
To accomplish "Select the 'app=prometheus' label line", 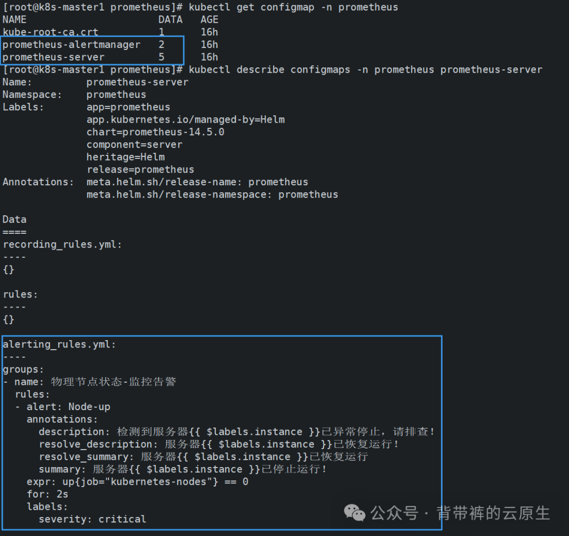I will (x=128, y=107).
